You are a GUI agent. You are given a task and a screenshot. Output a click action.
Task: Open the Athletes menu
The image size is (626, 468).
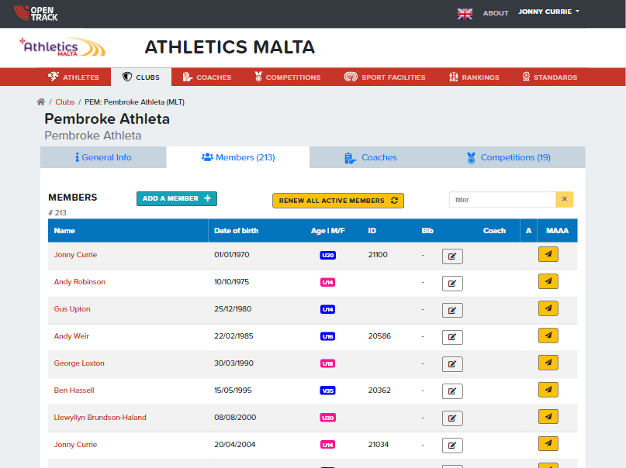coord(74,77)
